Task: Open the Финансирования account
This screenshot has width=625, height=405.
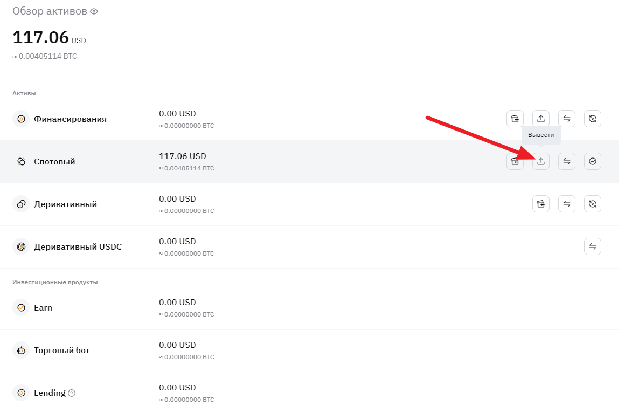Action: (70, 119)
